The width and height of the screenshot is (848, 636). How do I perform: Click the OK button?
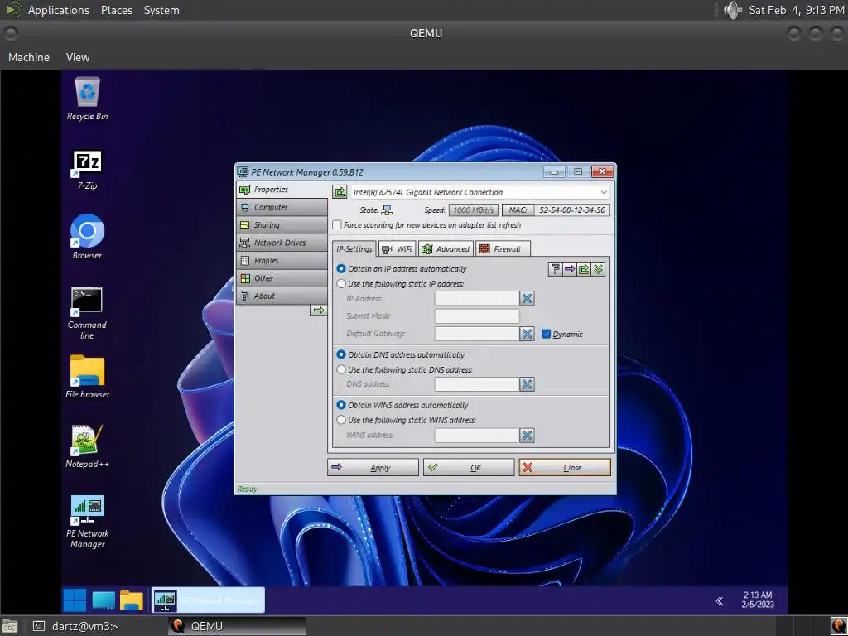pyautogui.click(x=469, y=467)
